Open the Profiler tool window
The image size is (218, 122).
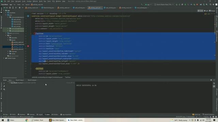click(54, 115)
